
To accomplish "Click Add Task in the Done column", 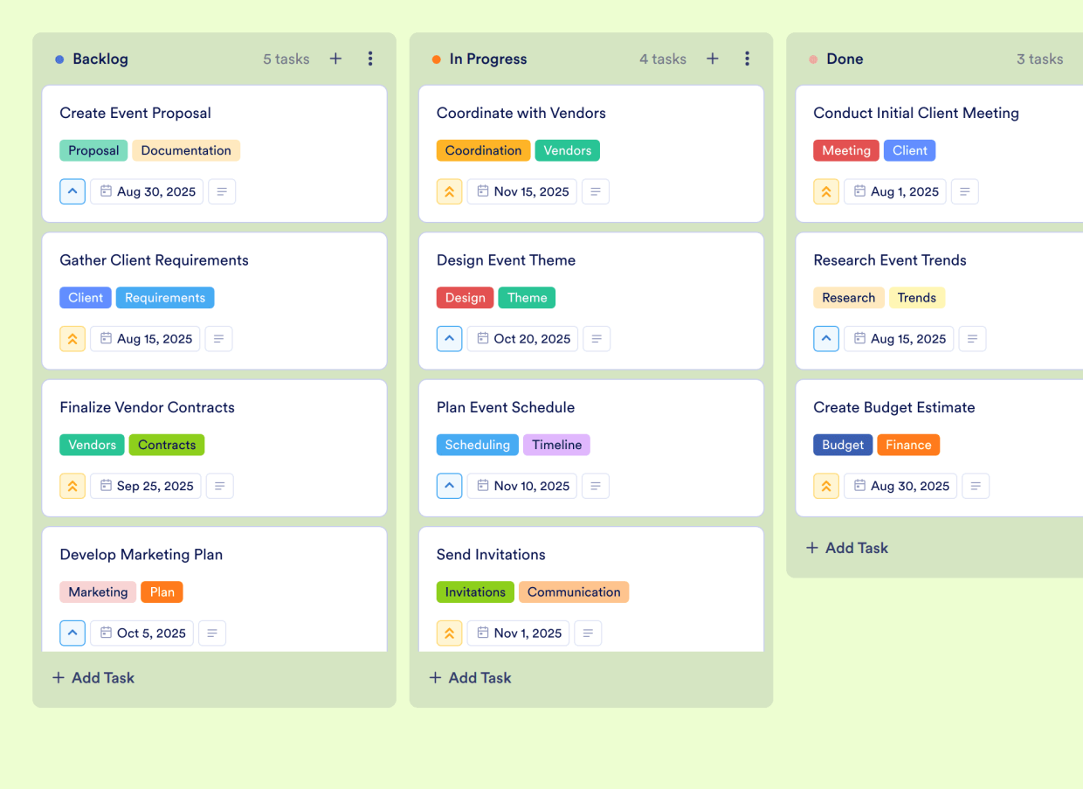I will point(847,548).
